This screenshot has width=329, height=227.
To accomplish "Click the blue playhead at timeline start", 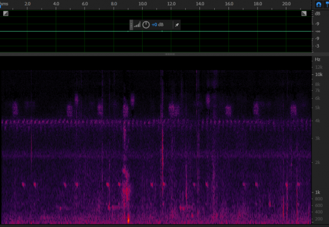I will (1, 6).
